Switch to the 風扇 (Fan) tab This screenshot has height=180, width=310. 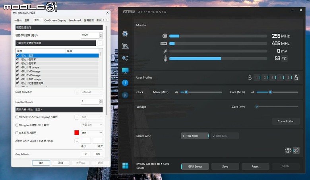tap(27, 20)
